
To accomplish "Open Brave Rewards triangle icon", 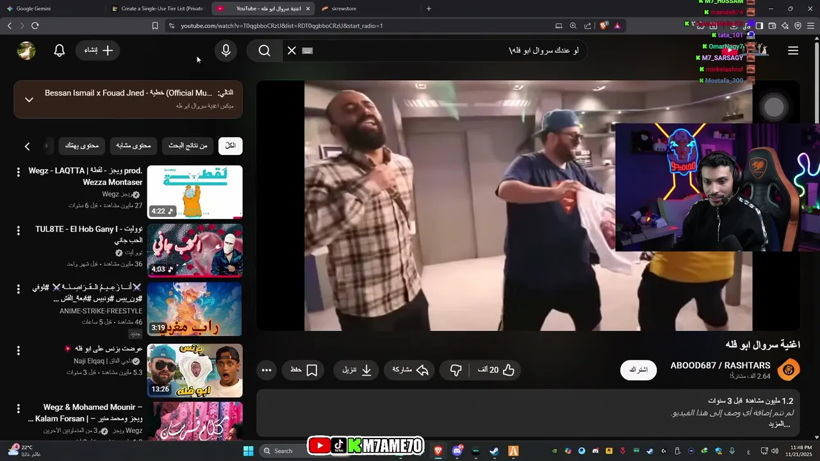I will point(617,26).
